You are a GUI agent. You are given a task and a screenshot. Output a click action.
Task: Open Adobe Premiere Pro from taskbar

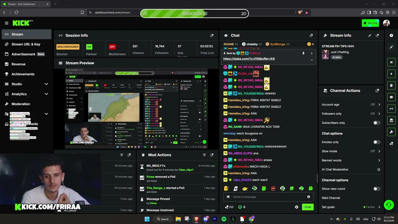[x=215, y=219]
